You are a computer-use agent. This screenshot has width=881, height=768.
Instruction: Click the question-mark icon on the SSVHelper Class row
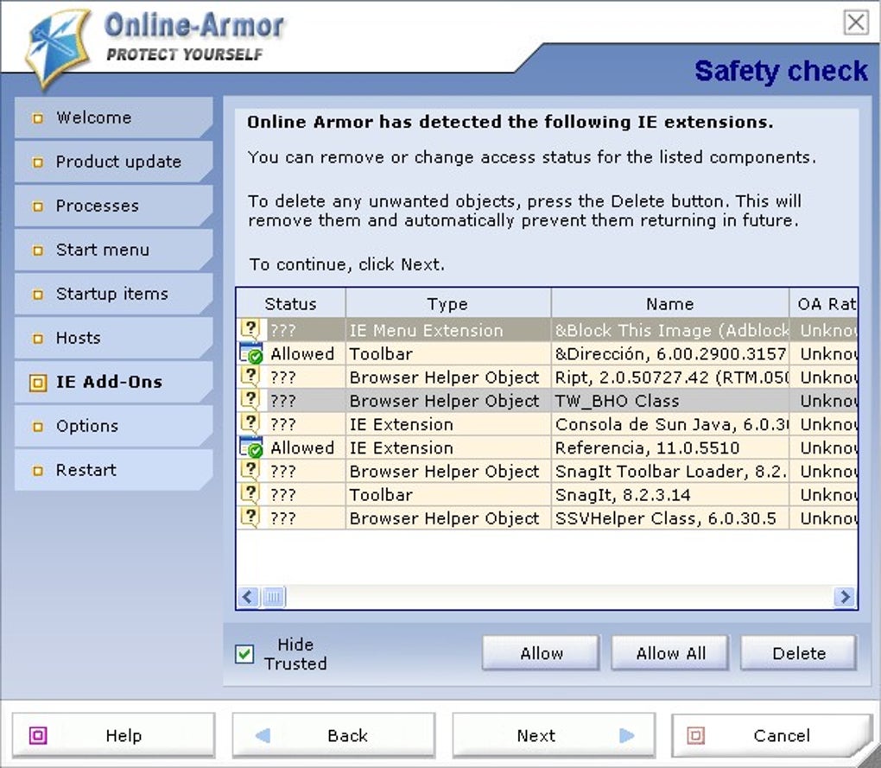pyautogui.click(x=250, y=518)
